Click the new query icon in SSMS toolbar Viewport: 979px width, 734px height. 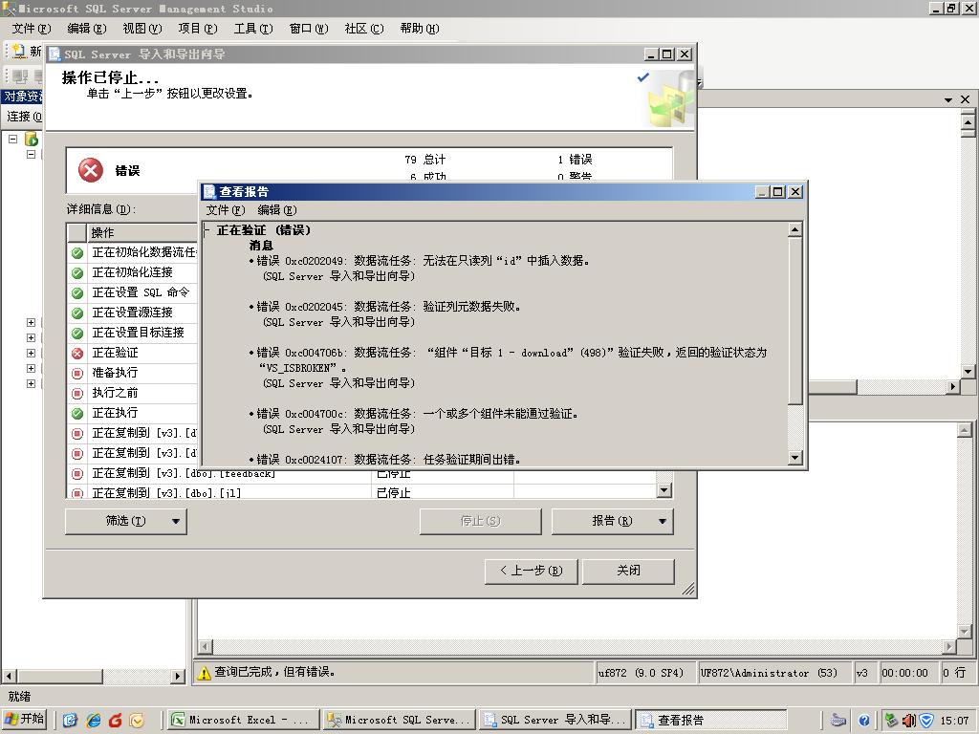tap(19, 51)
